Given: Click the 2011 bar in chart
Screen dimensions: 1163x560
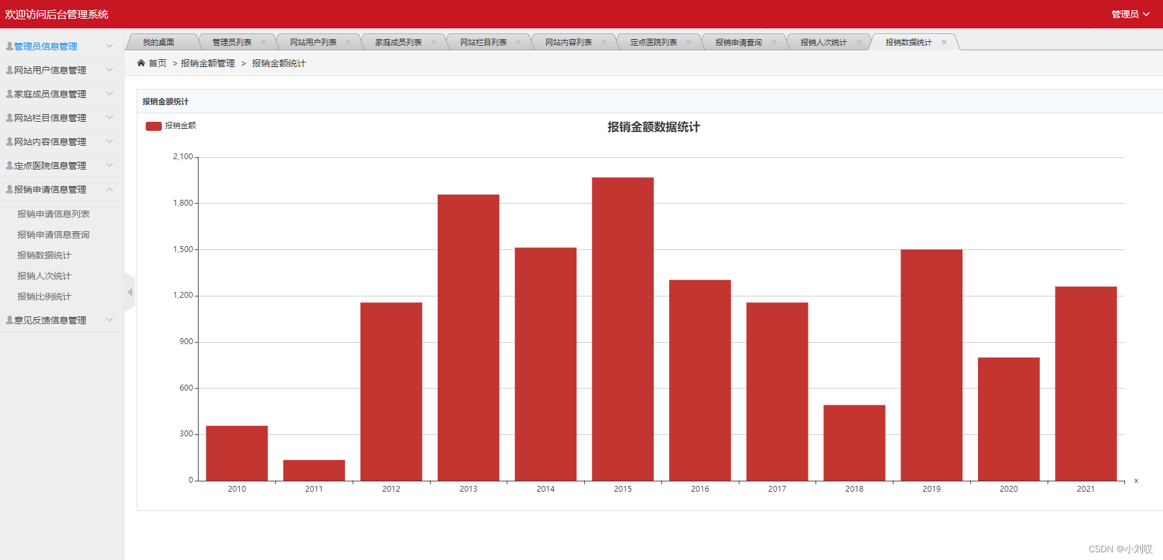Looking at the screenshot, I should 314,470.
